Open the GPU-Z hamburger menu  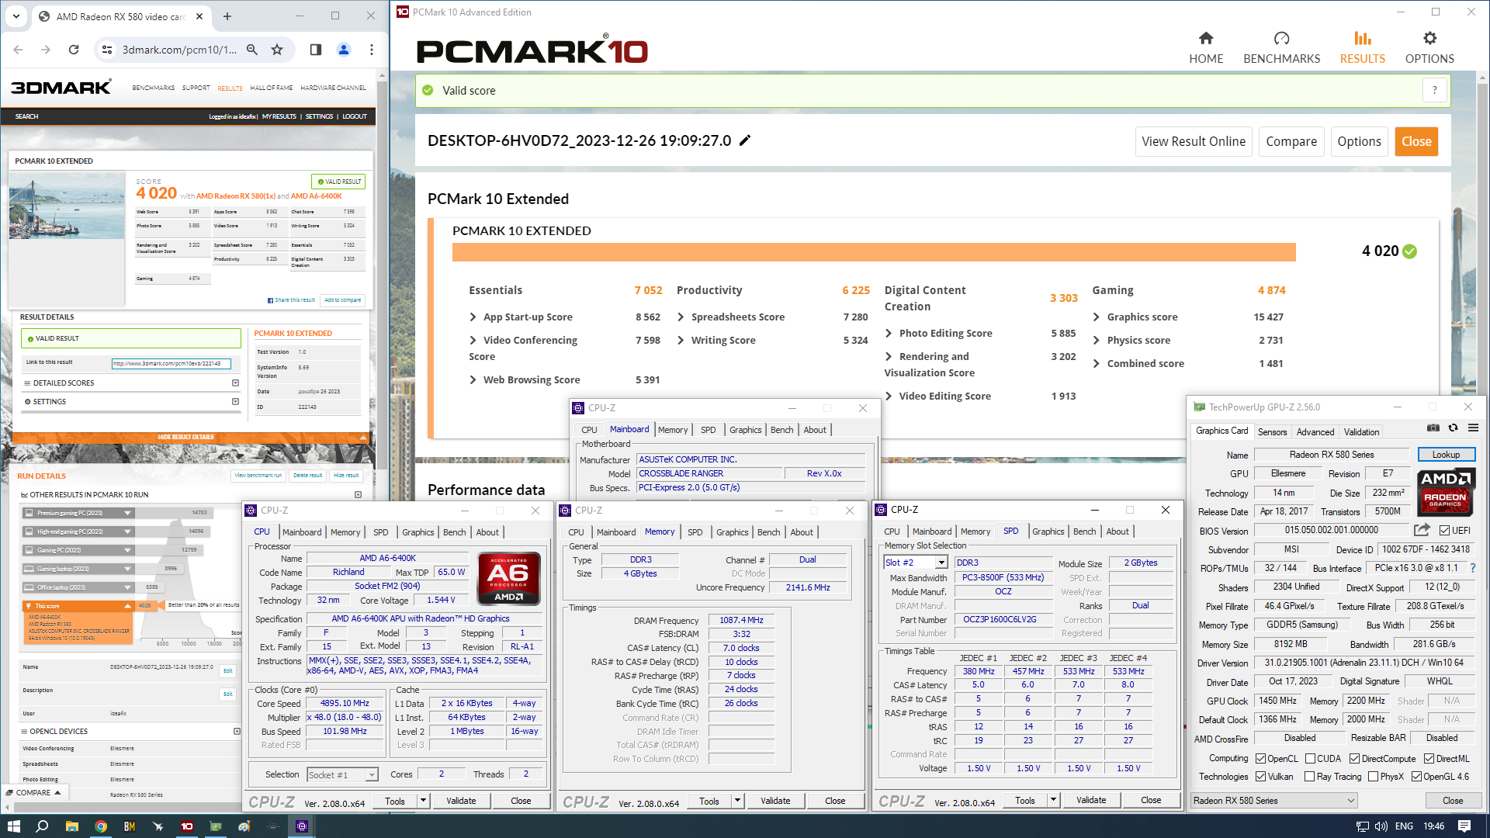pyautogui.click(x=1473, y=428)
